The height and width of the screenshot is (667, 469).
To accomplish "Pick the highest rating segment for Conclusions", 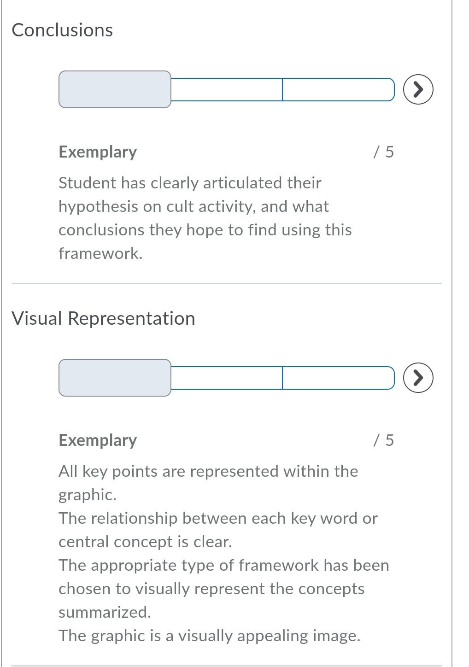I will [339, 90].
